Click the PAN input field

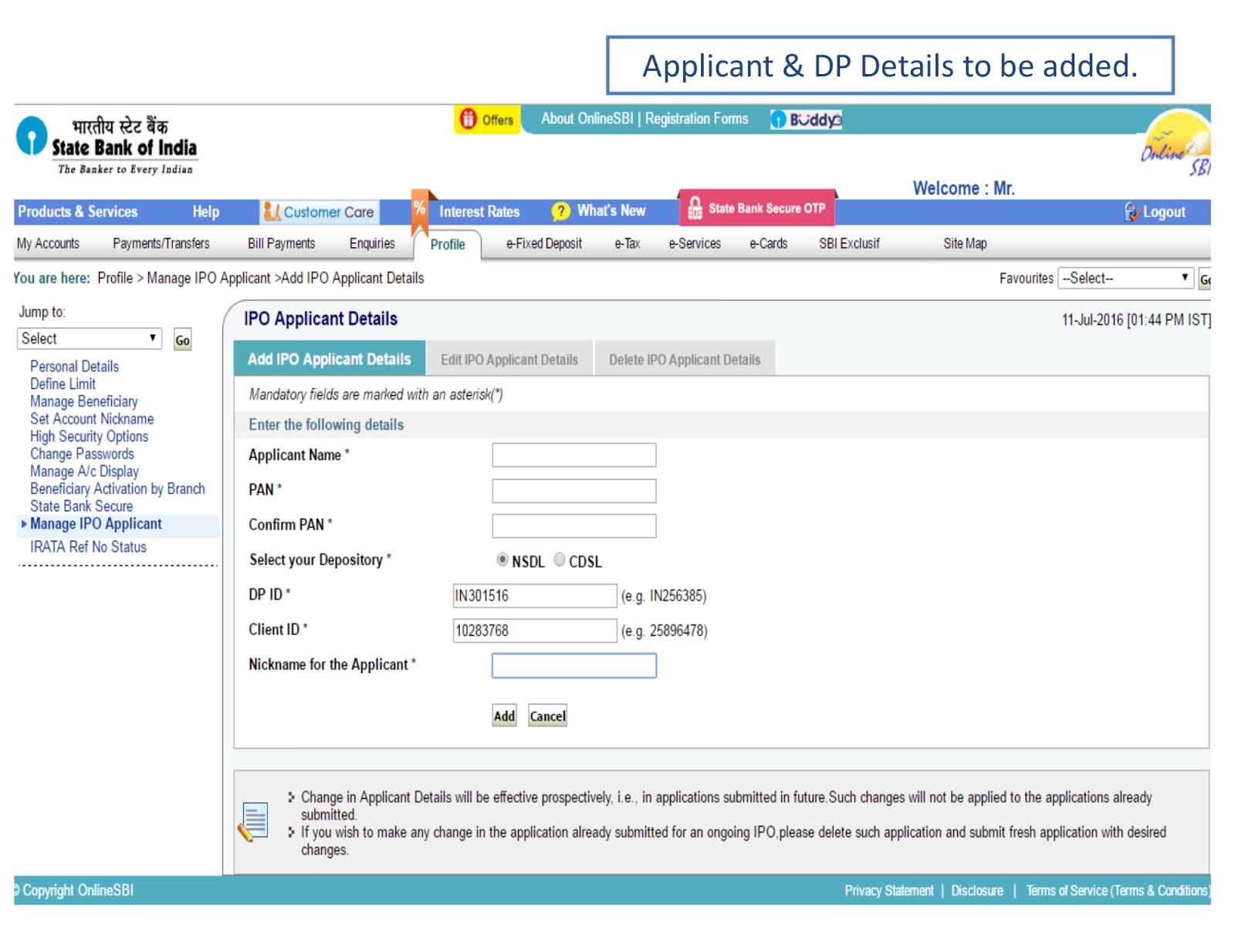point(574,491)
